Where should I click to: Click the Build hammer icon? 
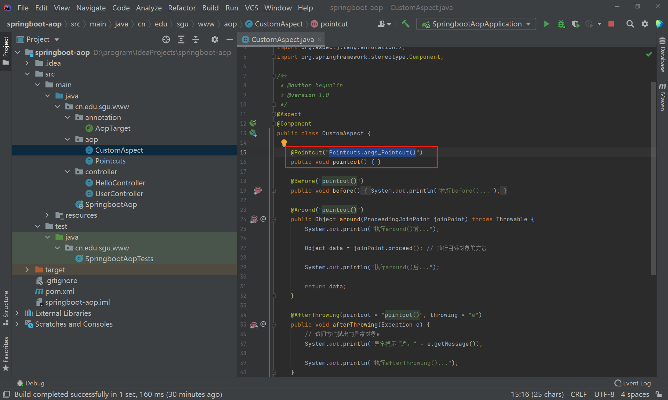click(405, 24)
